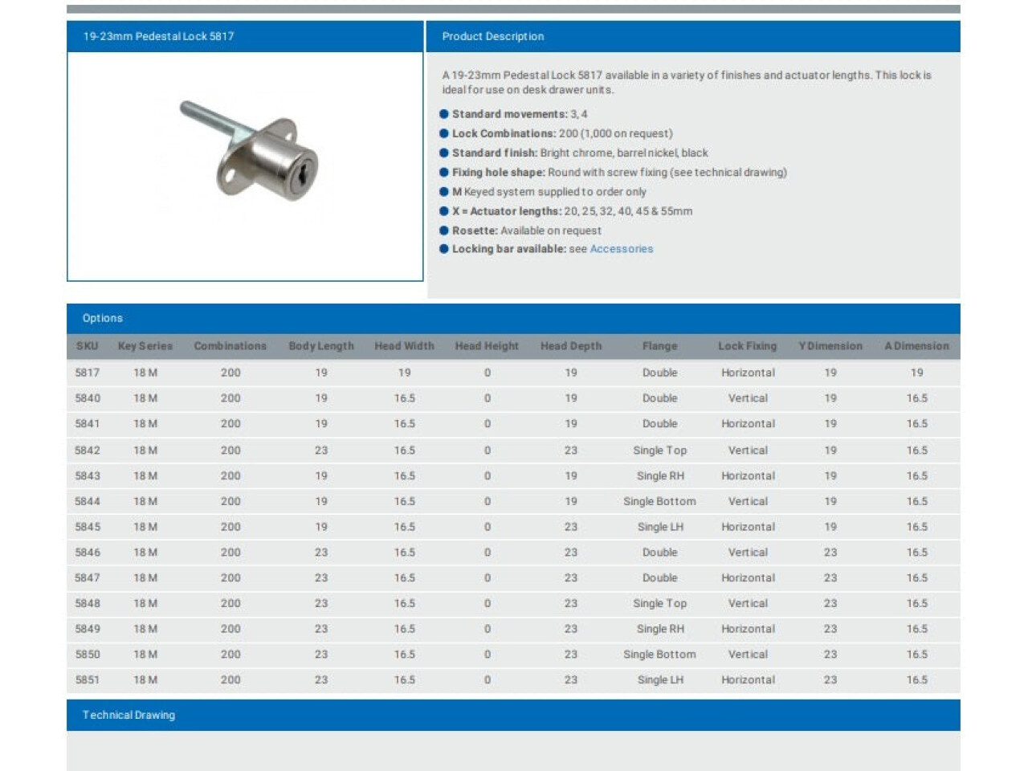Image resolution: width=1028 pixels, height=771 pixels.
Task: Select SKU 5850 in the table
Action: 88,655
